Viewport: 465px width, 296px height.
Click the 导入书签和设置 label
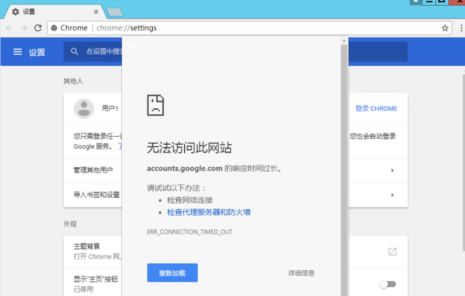pyautogui.click(x=97, y=195)
